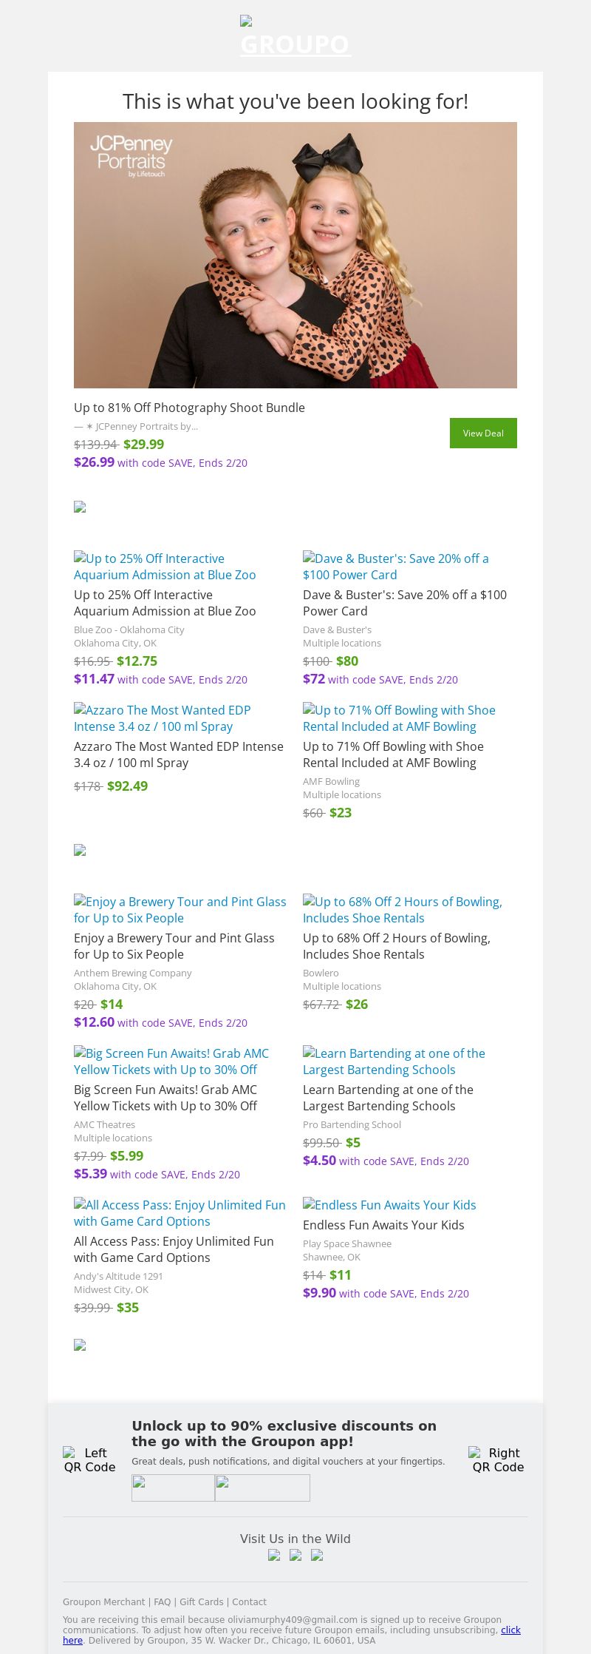Open the AMF Bowling 71% off image link
Image resolution: width=591 pixels, height=1654 pixels.
(x=399, y=718)
